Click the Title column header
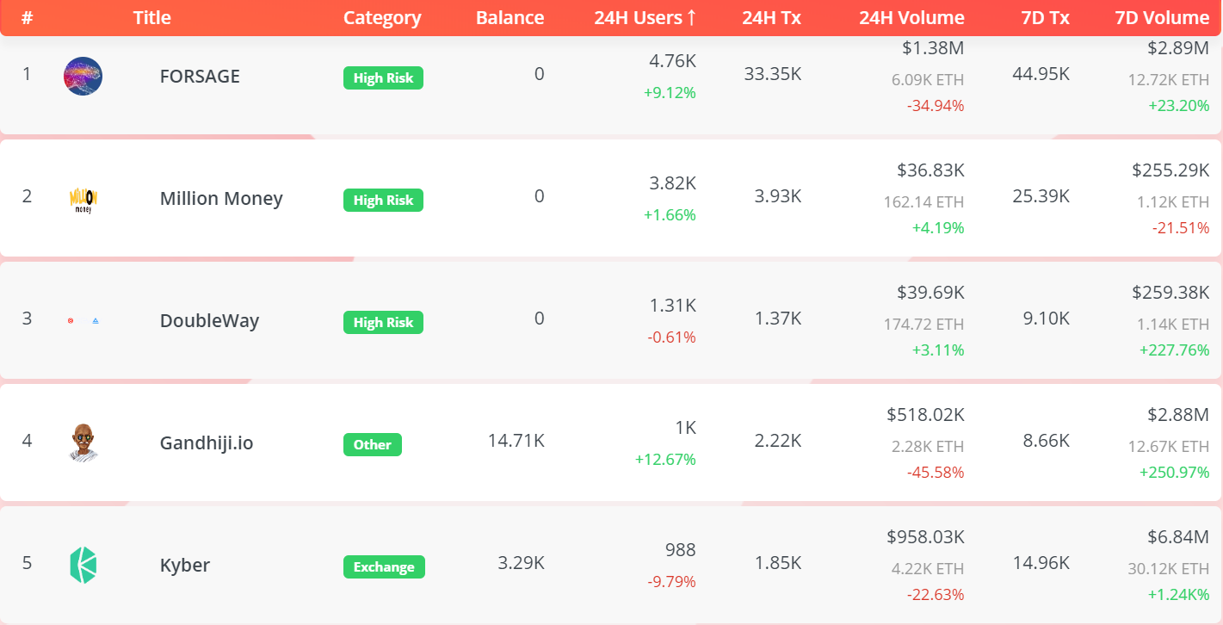Viewport: 1223px width, 625px height. [152, 18]
